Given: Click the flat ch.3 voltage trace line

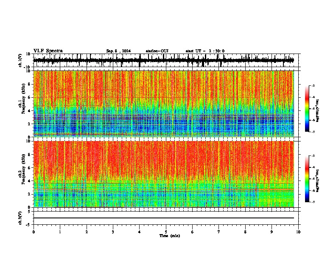Looking at the screenshot, I should tap(164, 218).
